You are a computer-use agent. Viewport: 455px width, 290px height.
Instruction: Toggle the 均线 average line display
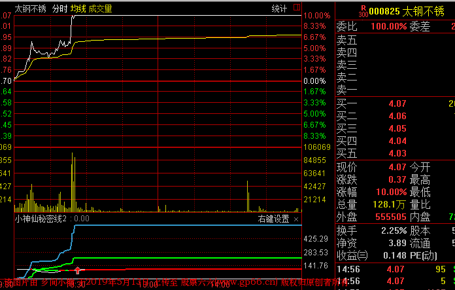tap(78, 9)
